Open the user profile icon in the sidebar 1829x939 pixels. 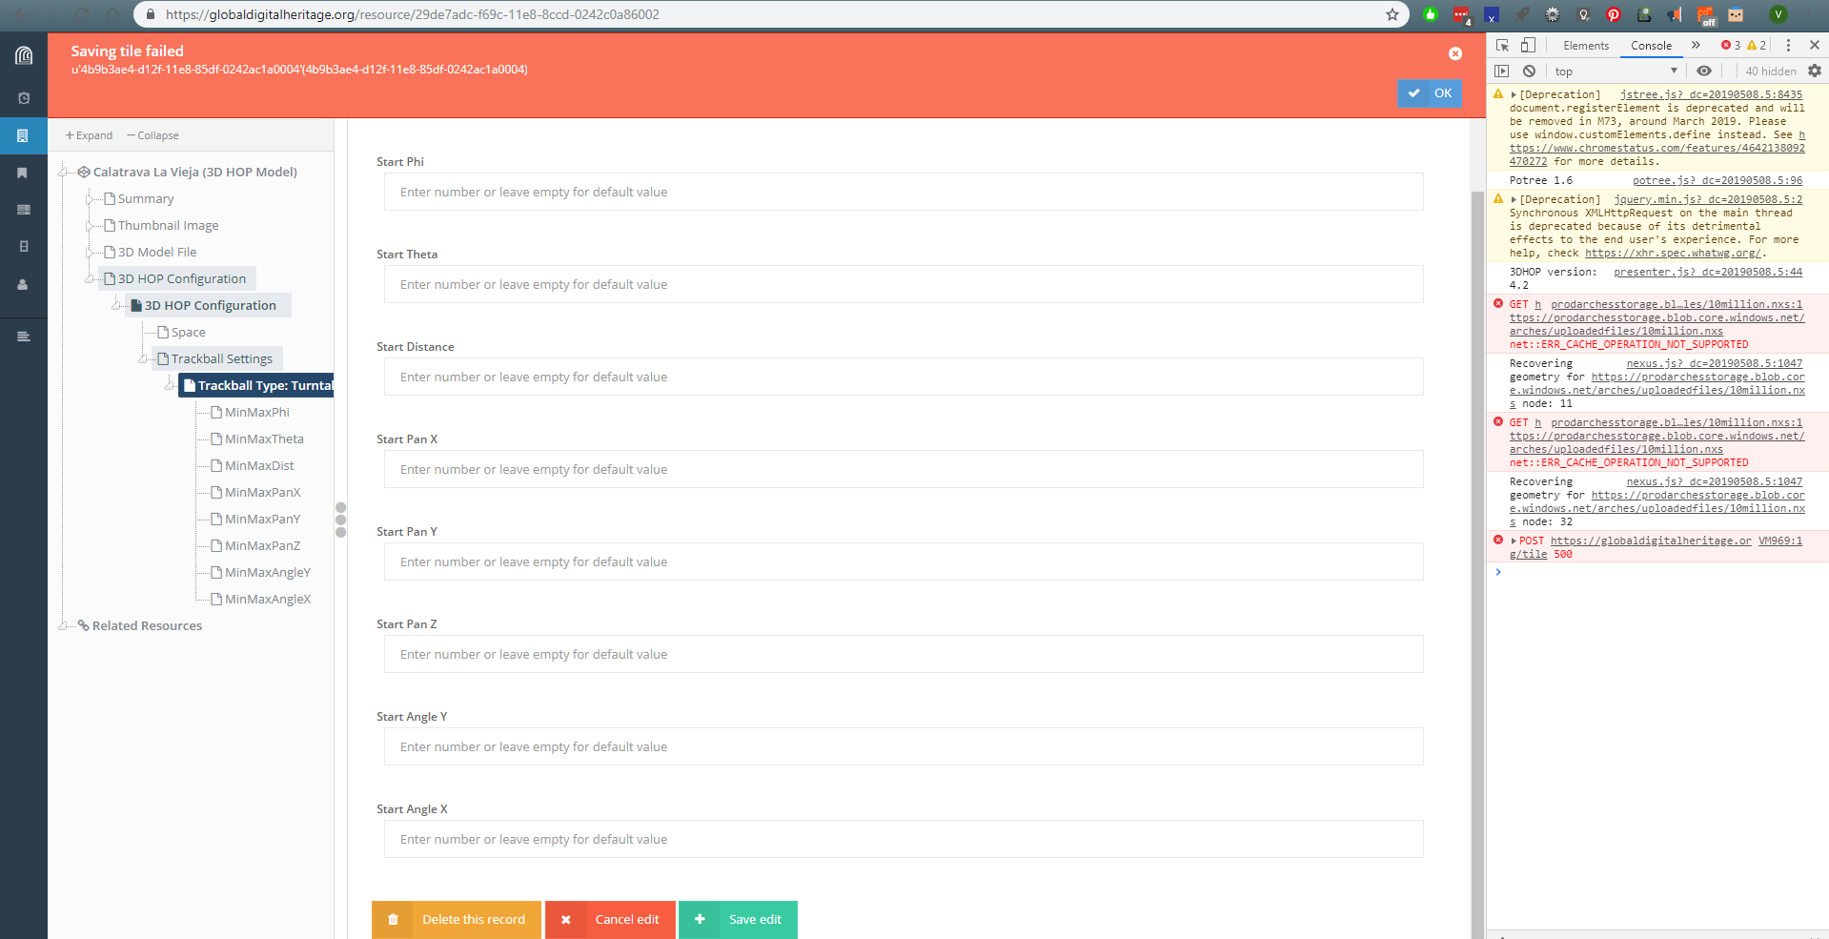point(23,284)
